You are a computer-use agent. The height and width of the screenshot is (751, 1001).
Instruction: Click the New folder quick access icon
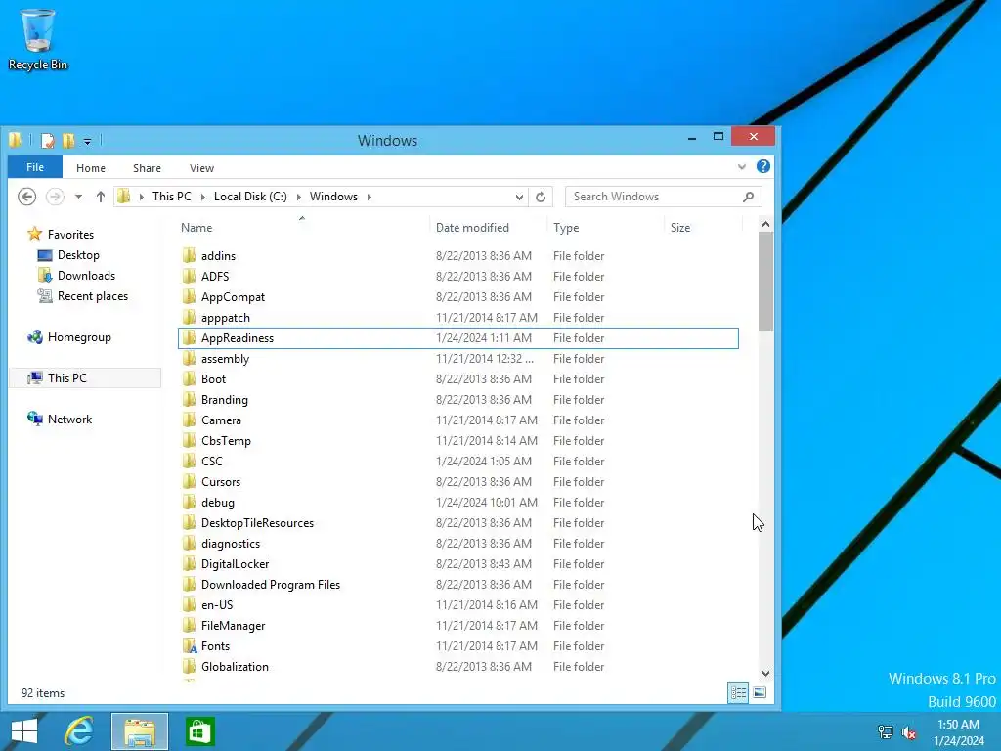click(x=68, y=141)
